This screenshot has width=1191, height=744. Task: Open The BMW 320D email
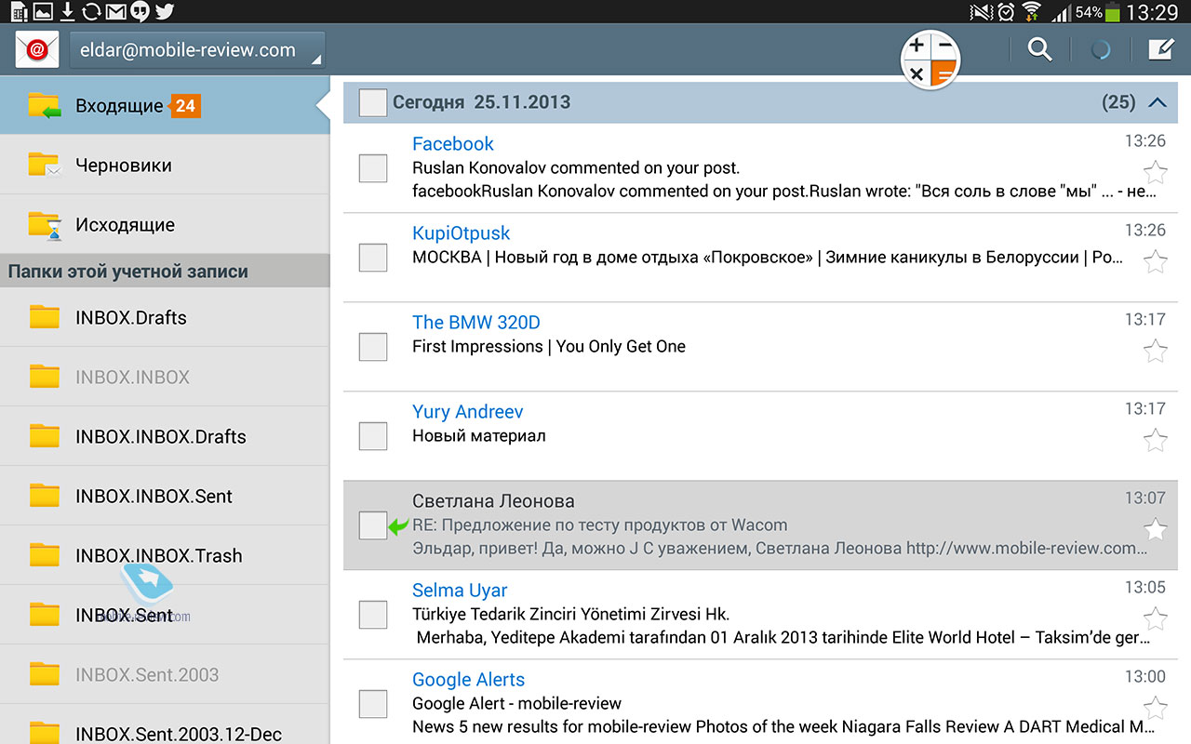[760, 346]
